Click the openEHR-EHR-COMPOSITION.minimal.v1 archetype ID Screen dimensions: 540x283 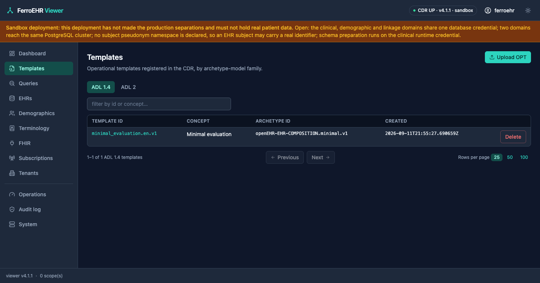(x=301, y=133)
